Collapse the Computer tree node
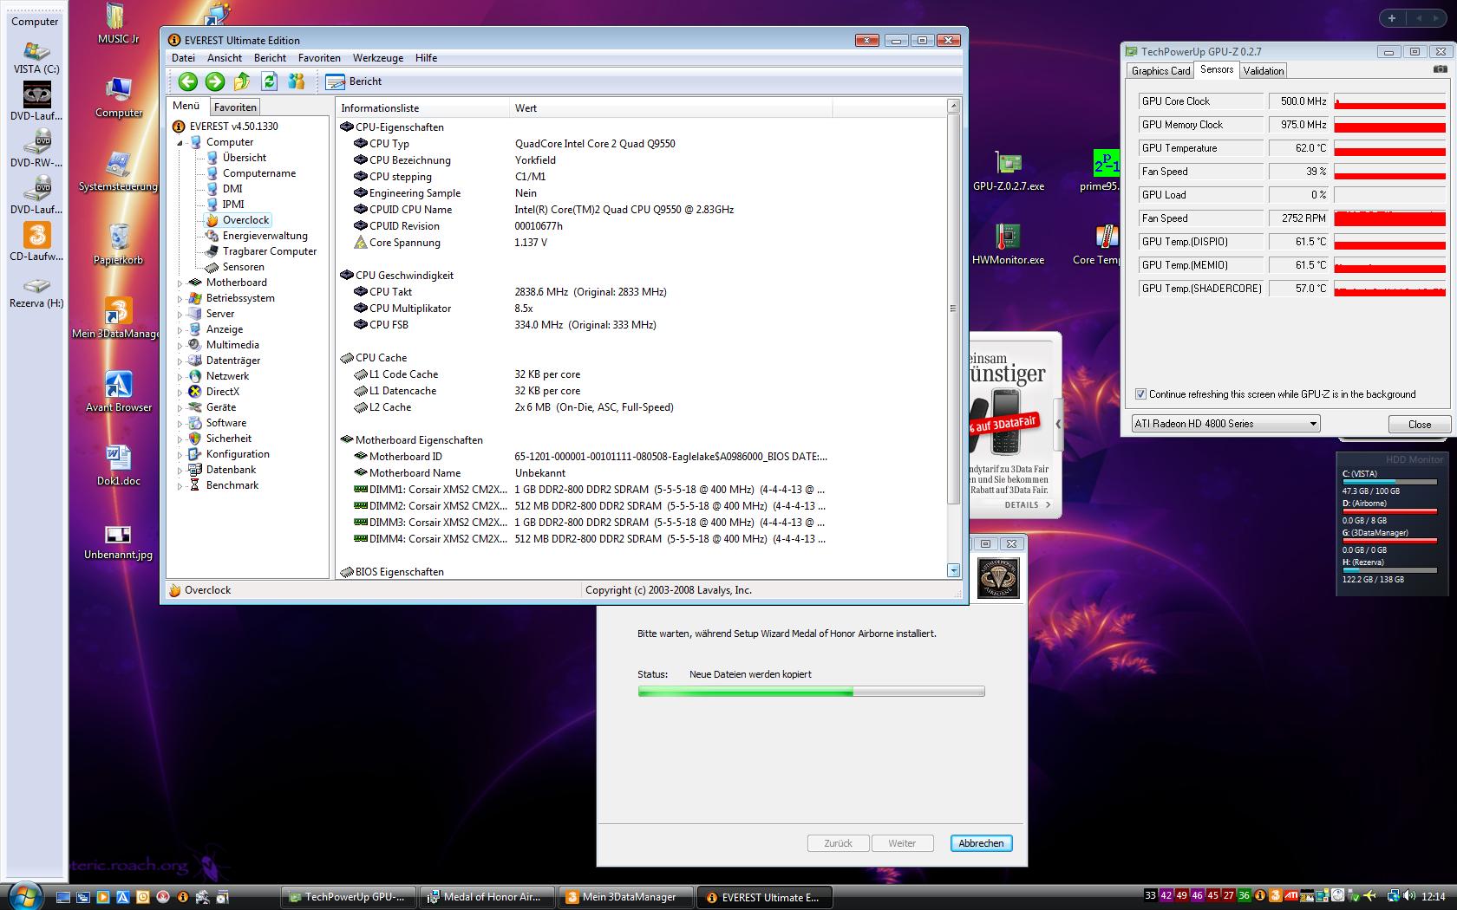The width and height of the screenshot is (1457, 910). 180,142
